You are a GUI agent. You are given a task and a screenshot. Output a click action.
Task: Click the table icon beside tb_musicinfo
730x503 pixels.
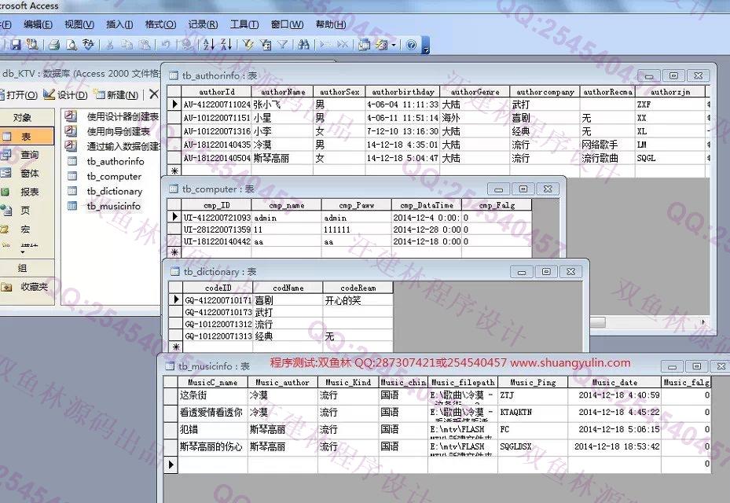point(72,206)
